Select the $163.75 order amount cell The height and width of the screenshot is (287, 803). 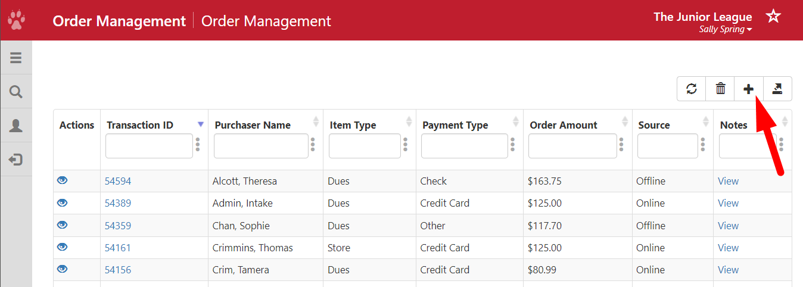pyautogui.click(x=544, y=181)
